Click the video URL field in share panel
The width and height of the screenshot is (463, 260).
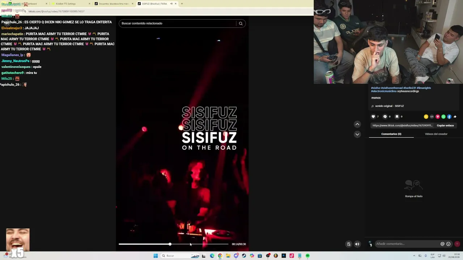point(403,126)
